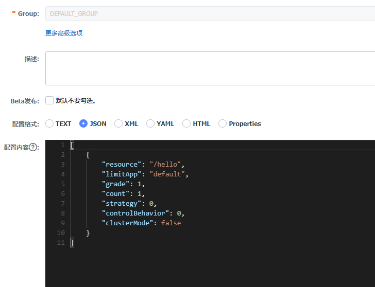Image resolution: width=375 pixels, height=287 pixels.
Task: Open the 更多高级选项 link
Action: [64, 33]
